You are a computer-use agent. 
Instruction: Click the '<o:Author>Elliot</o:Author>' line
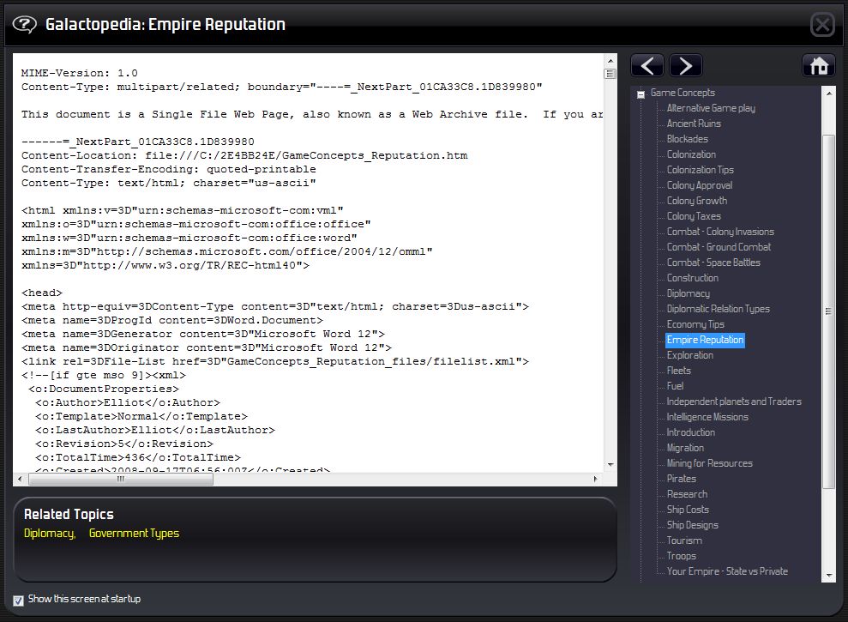pos(128,402)
